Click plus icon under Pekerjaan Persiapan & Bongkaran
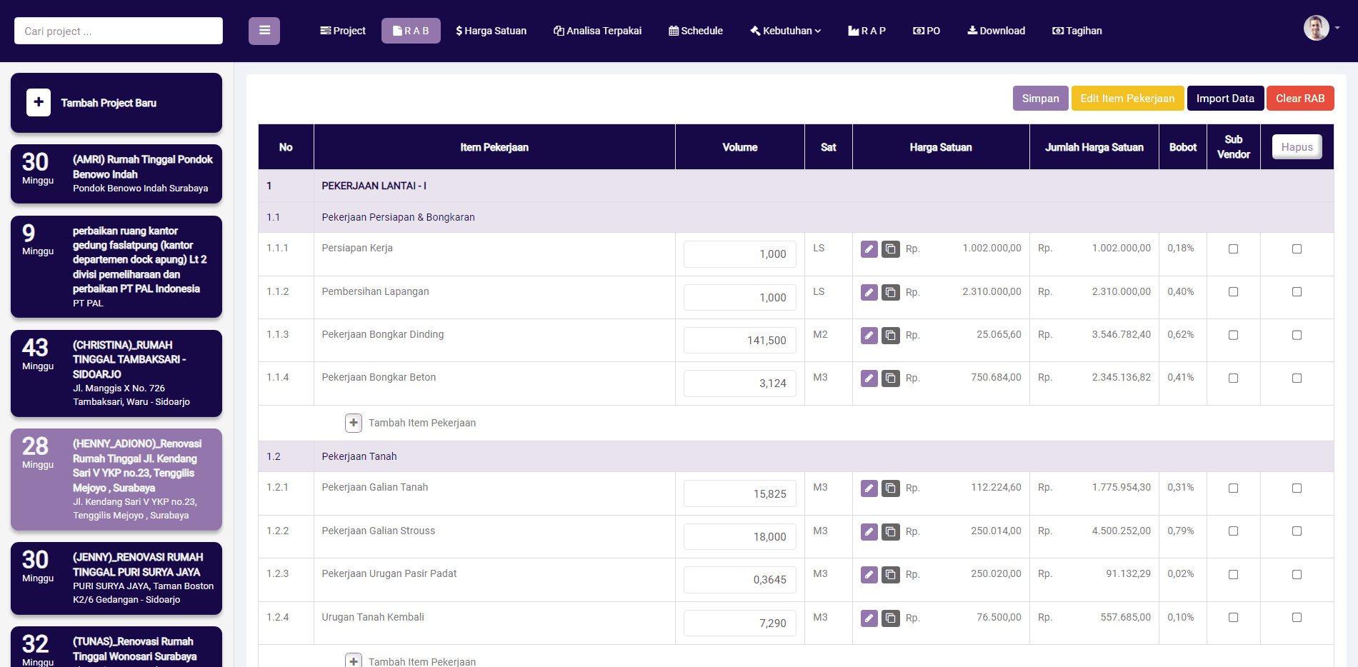Screen dimensions: 1358x667 (x=354, y=423)
